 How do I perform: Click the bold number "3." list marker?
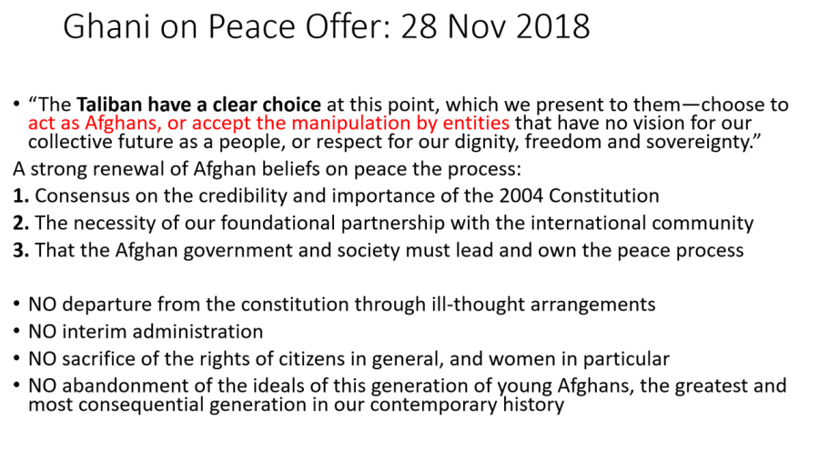[x=21, y=250]
